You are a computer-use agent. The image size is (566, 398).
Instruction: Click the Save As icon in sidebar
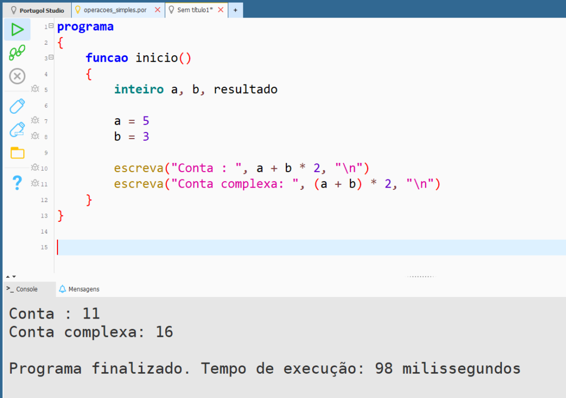click(x=17, y=130)
